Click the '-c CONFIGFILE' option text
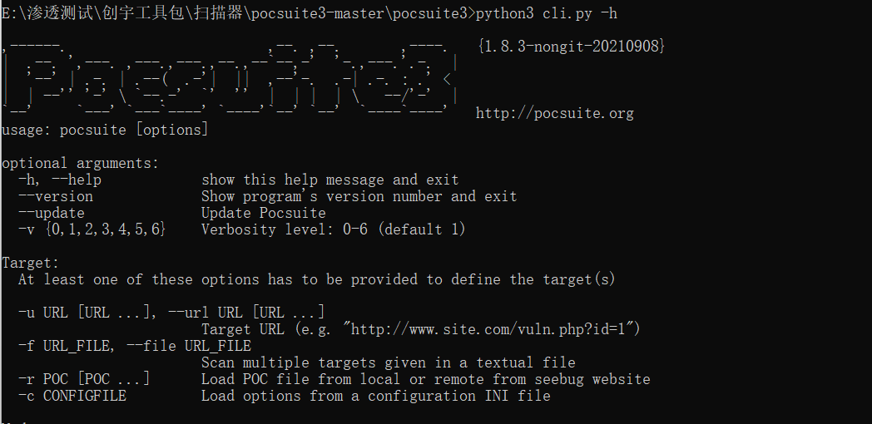Screen dimensions: 872x424 (72, 396)
